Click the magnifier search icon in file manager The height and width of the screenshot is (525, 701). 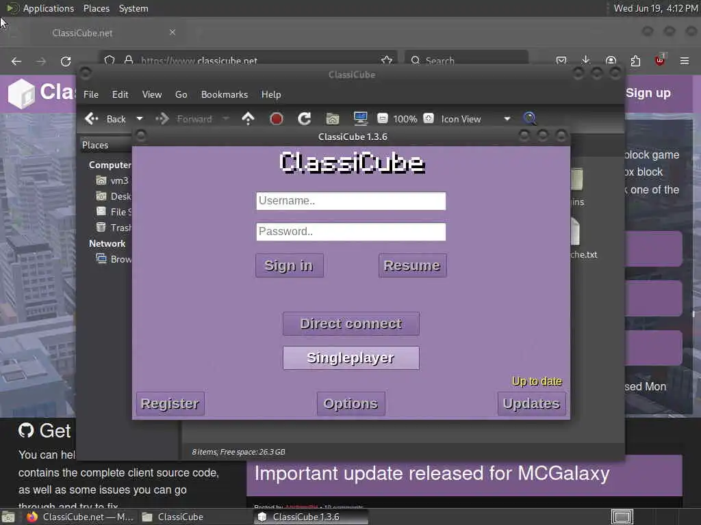pyautogui.click(x=530, y=118)
